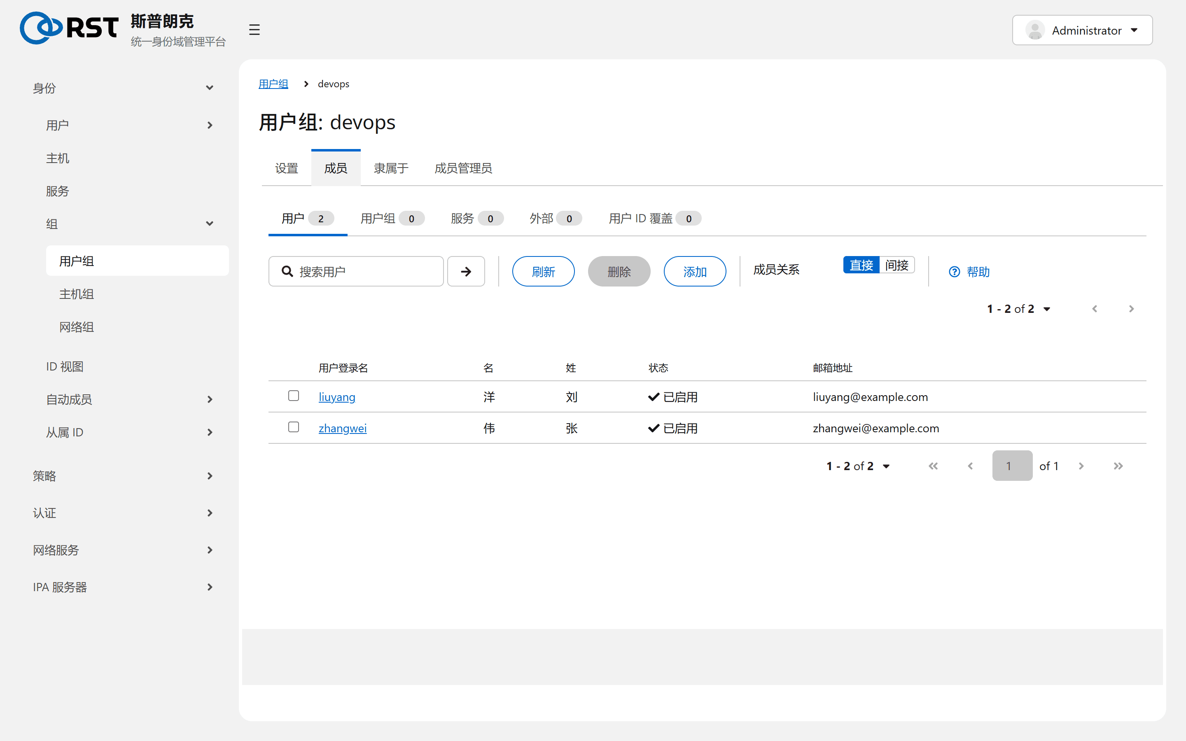The image size is (1186, 741).
Task: Open bottom '1 - 2 of 2' per-page dropdown
Action: [x=858, y=466]
